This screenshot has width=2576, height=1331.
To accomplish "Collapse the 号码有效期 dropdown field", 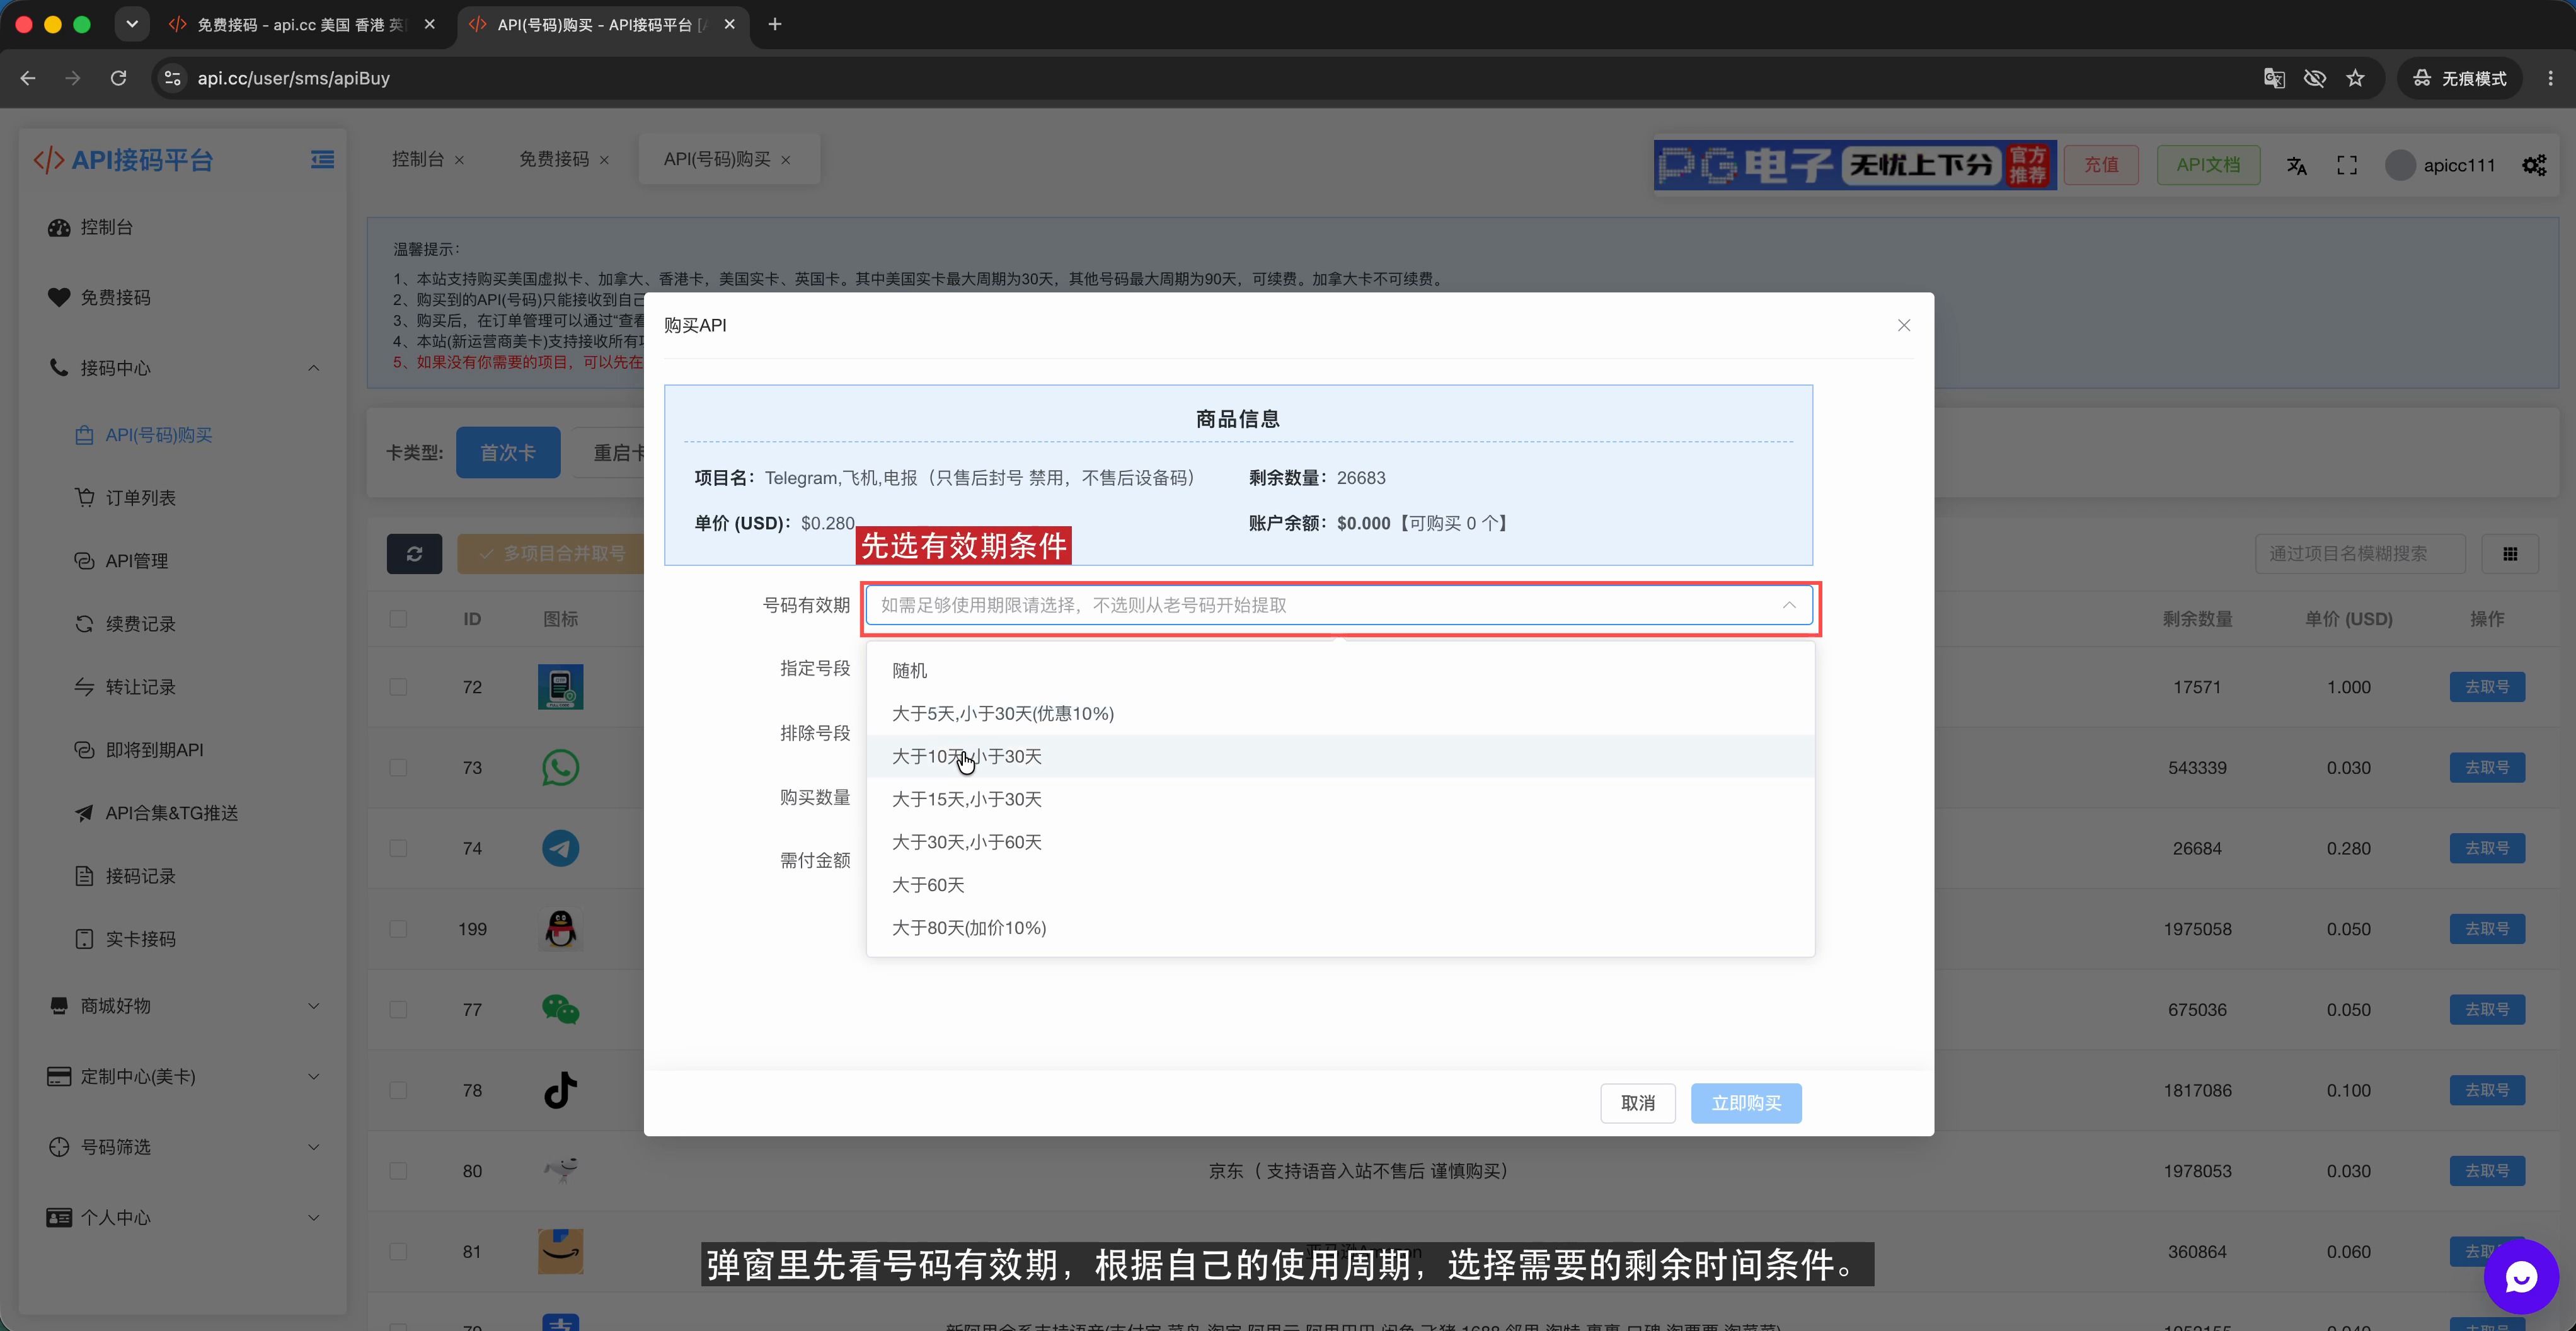I will click(1339, 605).
